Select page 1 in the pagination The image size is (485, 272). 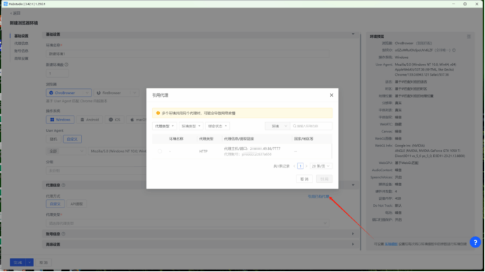tap(300, 166)
